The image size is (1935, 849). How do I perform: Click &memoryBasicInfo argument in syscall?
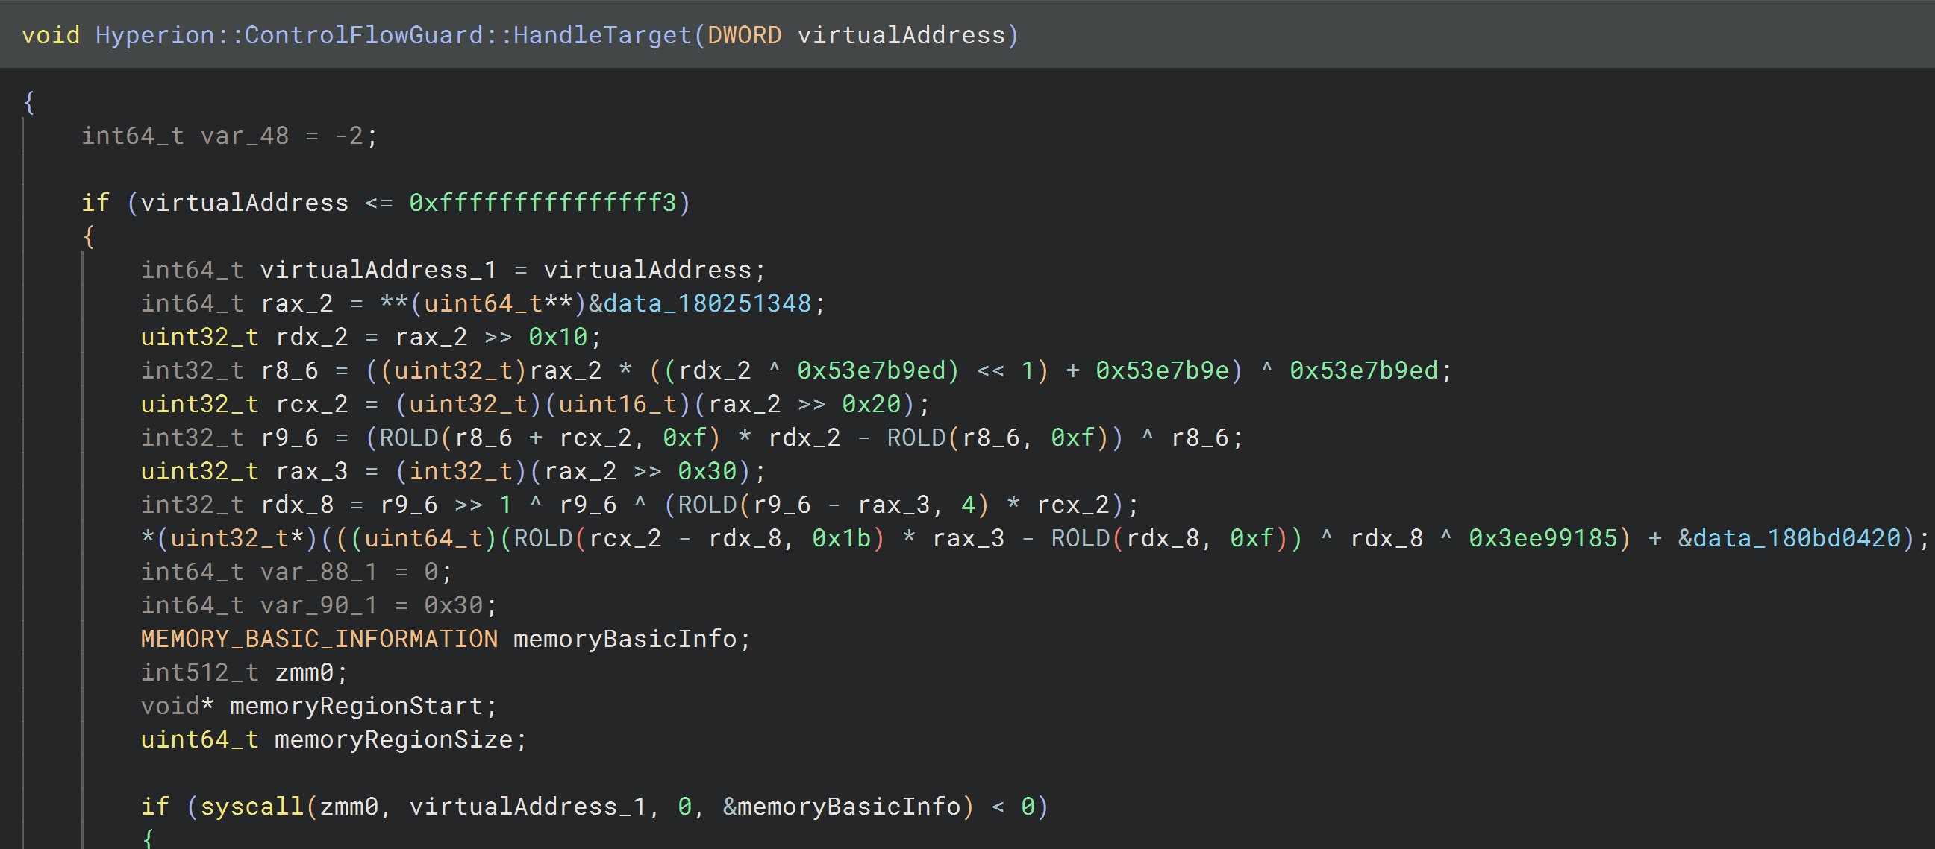(841, 807)
